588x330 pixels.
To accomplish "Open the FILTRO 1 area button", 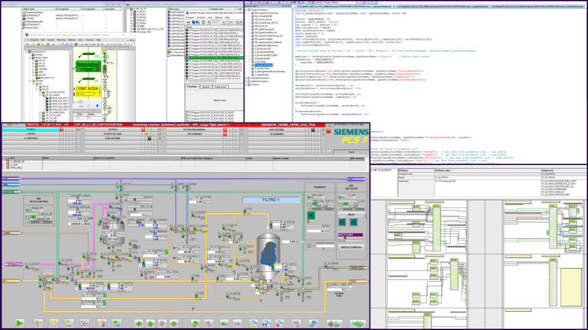I will tap(30, 130).
